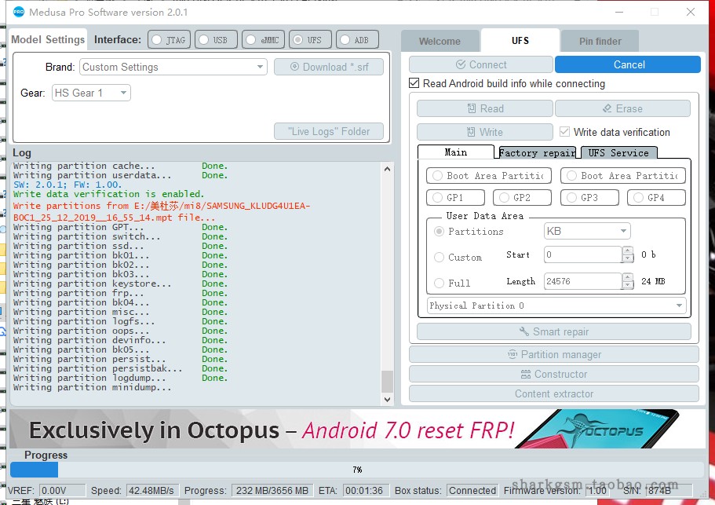Click the Write button chip icon
This screenshot has height=505, width=715.
point(471,132)
